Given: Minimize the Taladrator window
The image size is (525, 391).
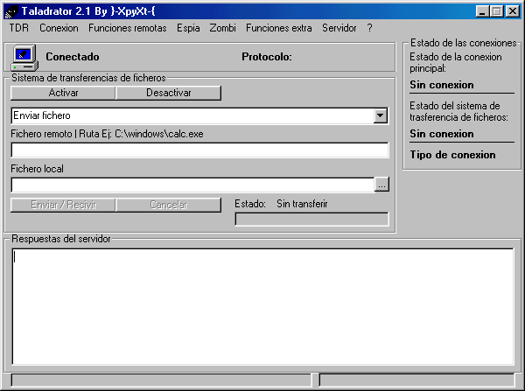Looking at the screenshot, I should pyautogui.click(x=482, y=11).
